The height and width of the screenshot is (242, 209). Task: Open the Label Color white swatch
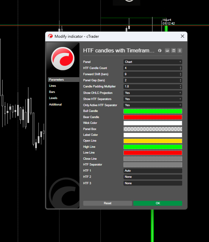153,135
